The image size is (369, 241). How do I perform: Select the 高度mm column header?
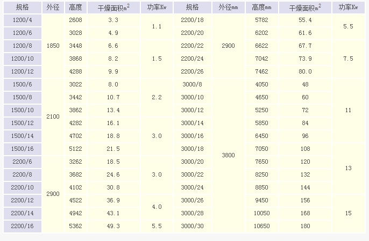pyautogui.click(x=262, y=7)
